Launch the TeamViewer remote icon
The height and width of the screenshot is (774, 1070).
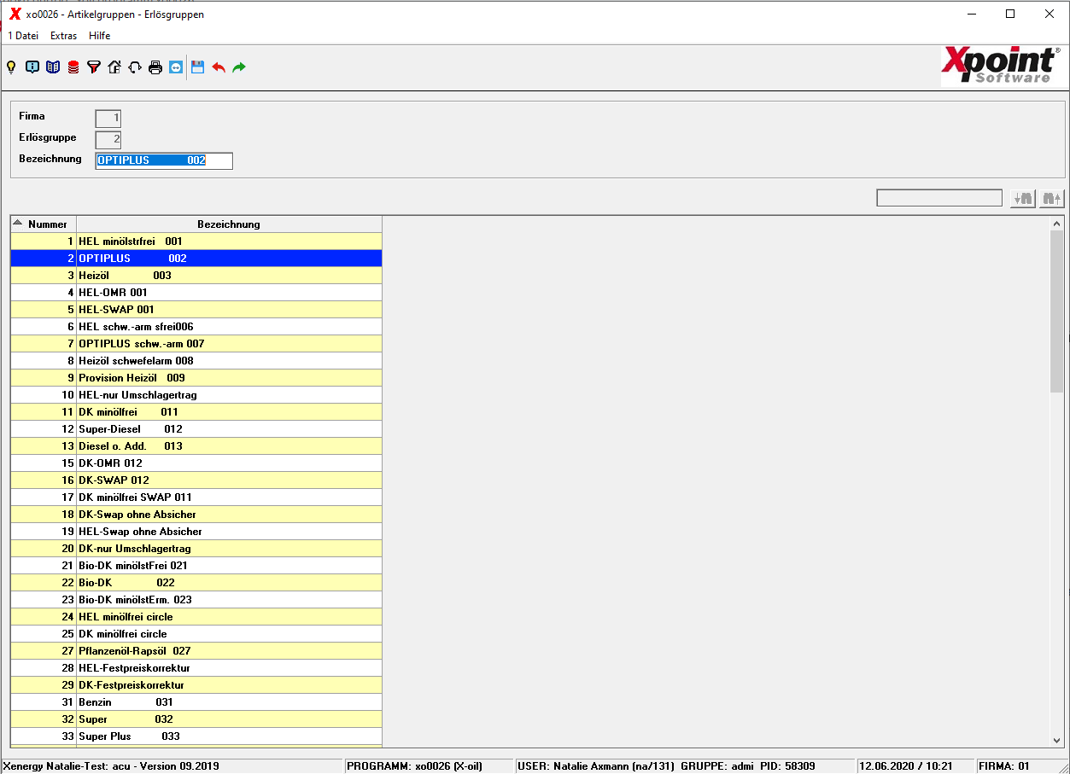176,67
